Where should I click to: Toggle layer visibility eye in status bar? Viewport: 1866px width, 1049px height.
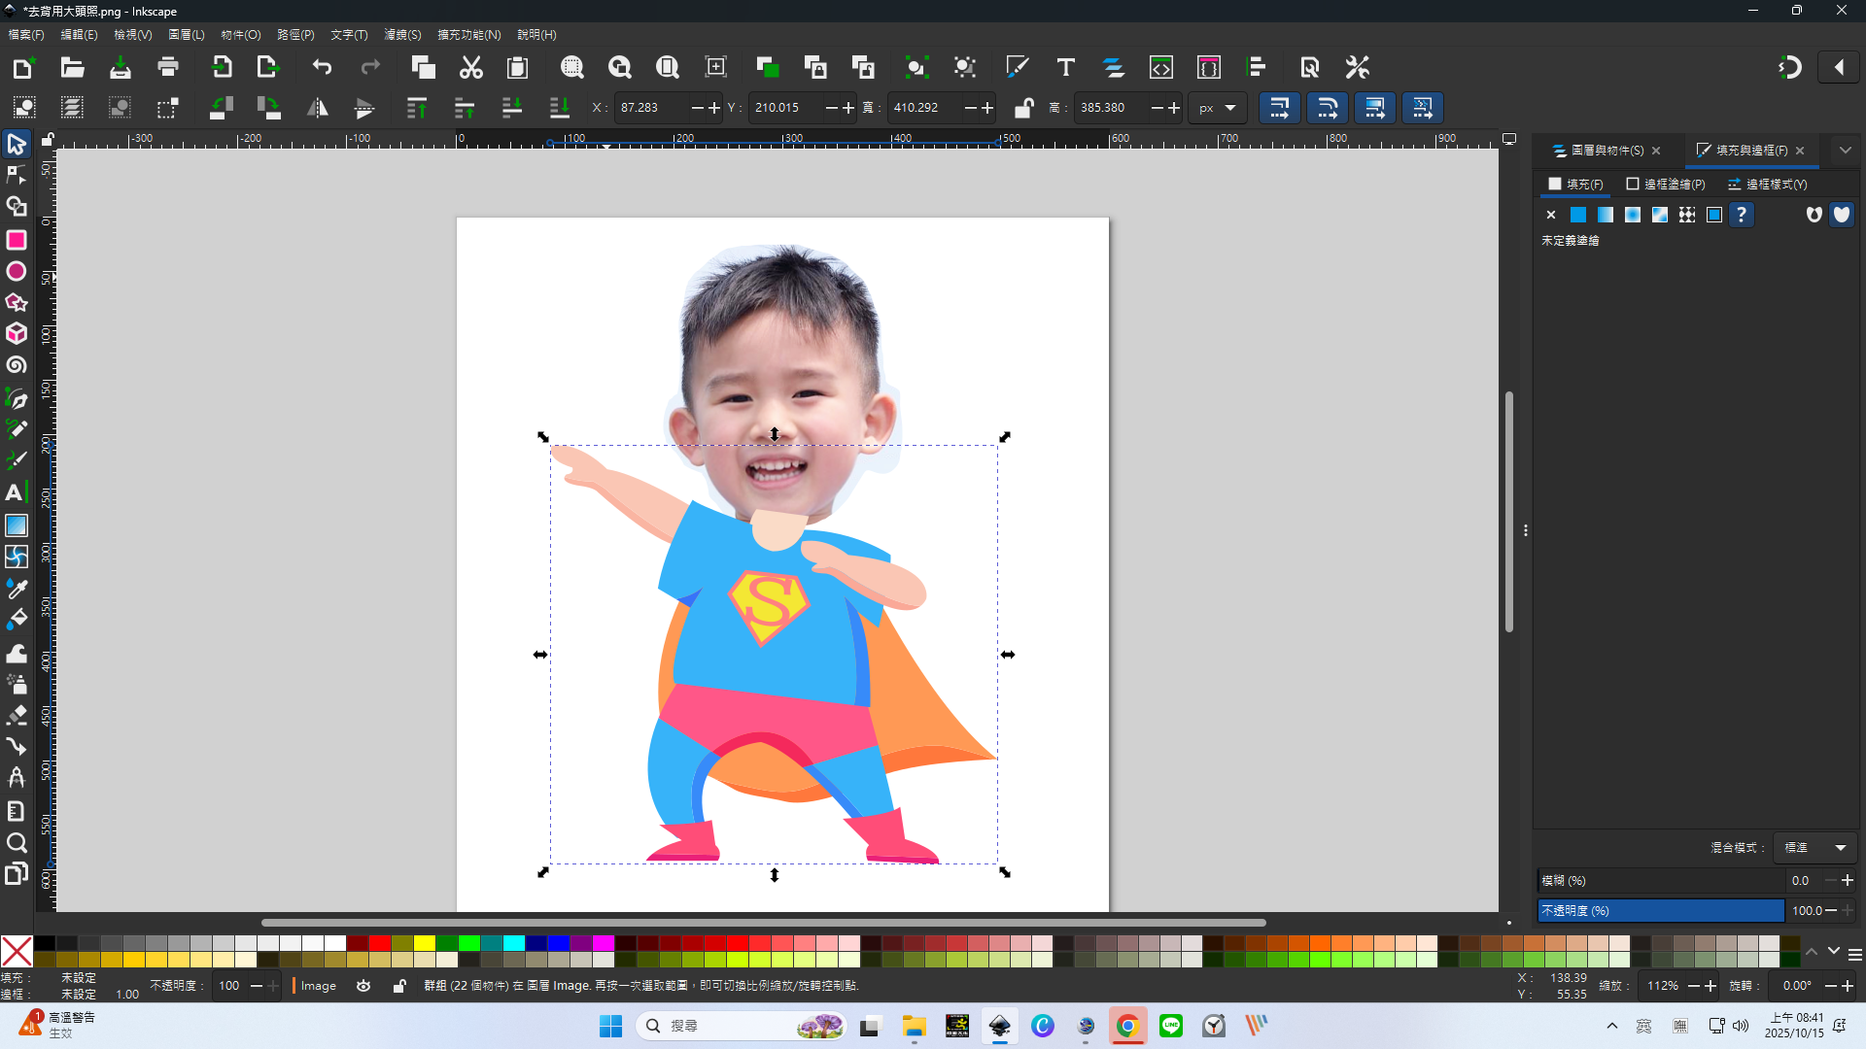click(x=363, y=986)
